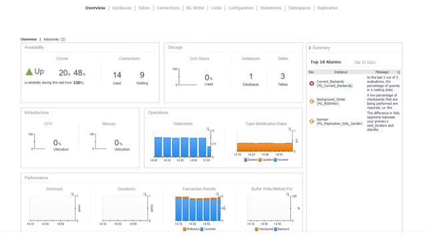
Task: Click the orange warning icon for barman alarm
Action: (x=312, y=121)
